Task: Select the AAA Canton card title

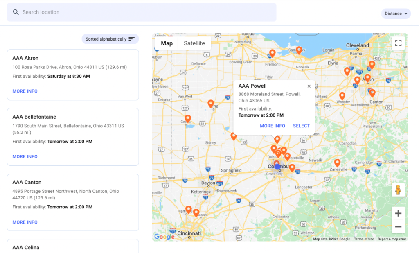Action: point(27,182)
